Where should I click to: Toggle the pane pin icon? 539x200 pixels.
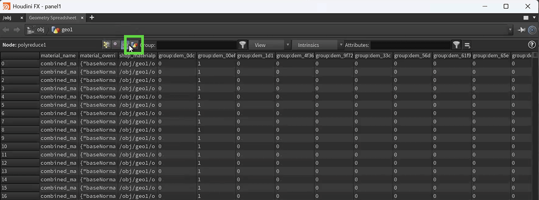521,30
